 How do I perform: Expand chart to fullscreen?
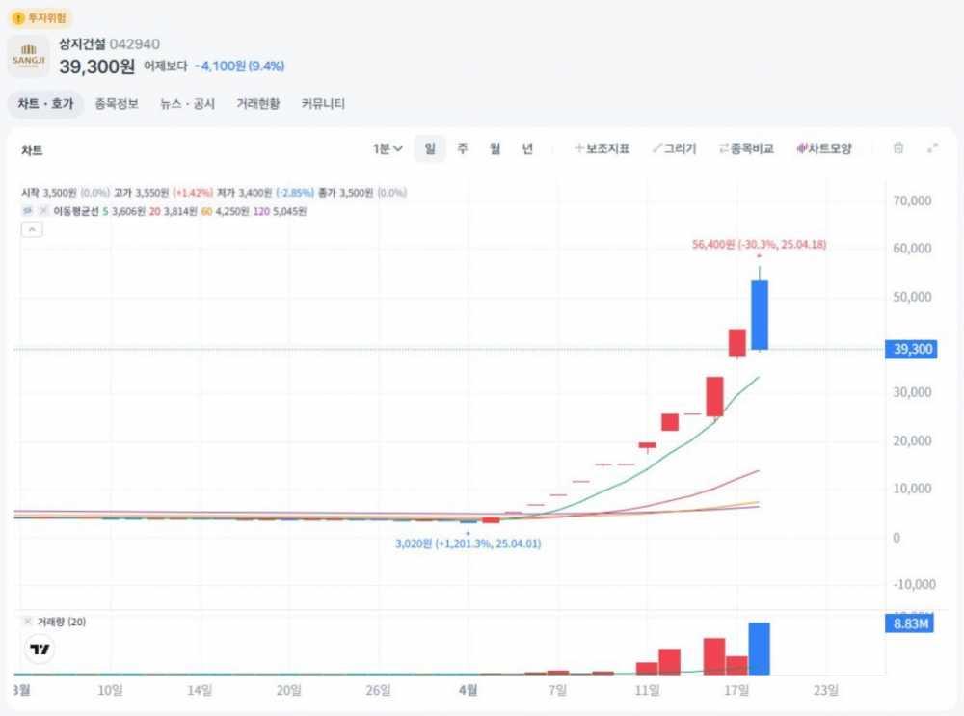tap(932, 148)
